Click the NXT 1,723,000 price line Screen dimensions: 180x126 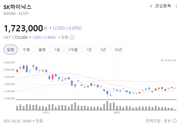pos(15,37)
